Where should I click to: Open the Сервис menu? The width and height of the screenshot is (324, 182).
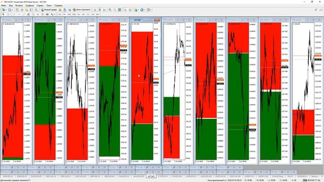tap(40, 6)
